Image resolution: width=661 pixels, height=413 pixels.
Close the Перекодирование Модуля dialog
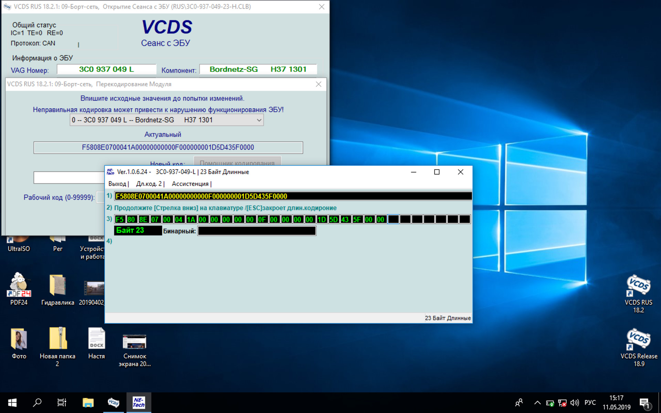pos(318,84)
